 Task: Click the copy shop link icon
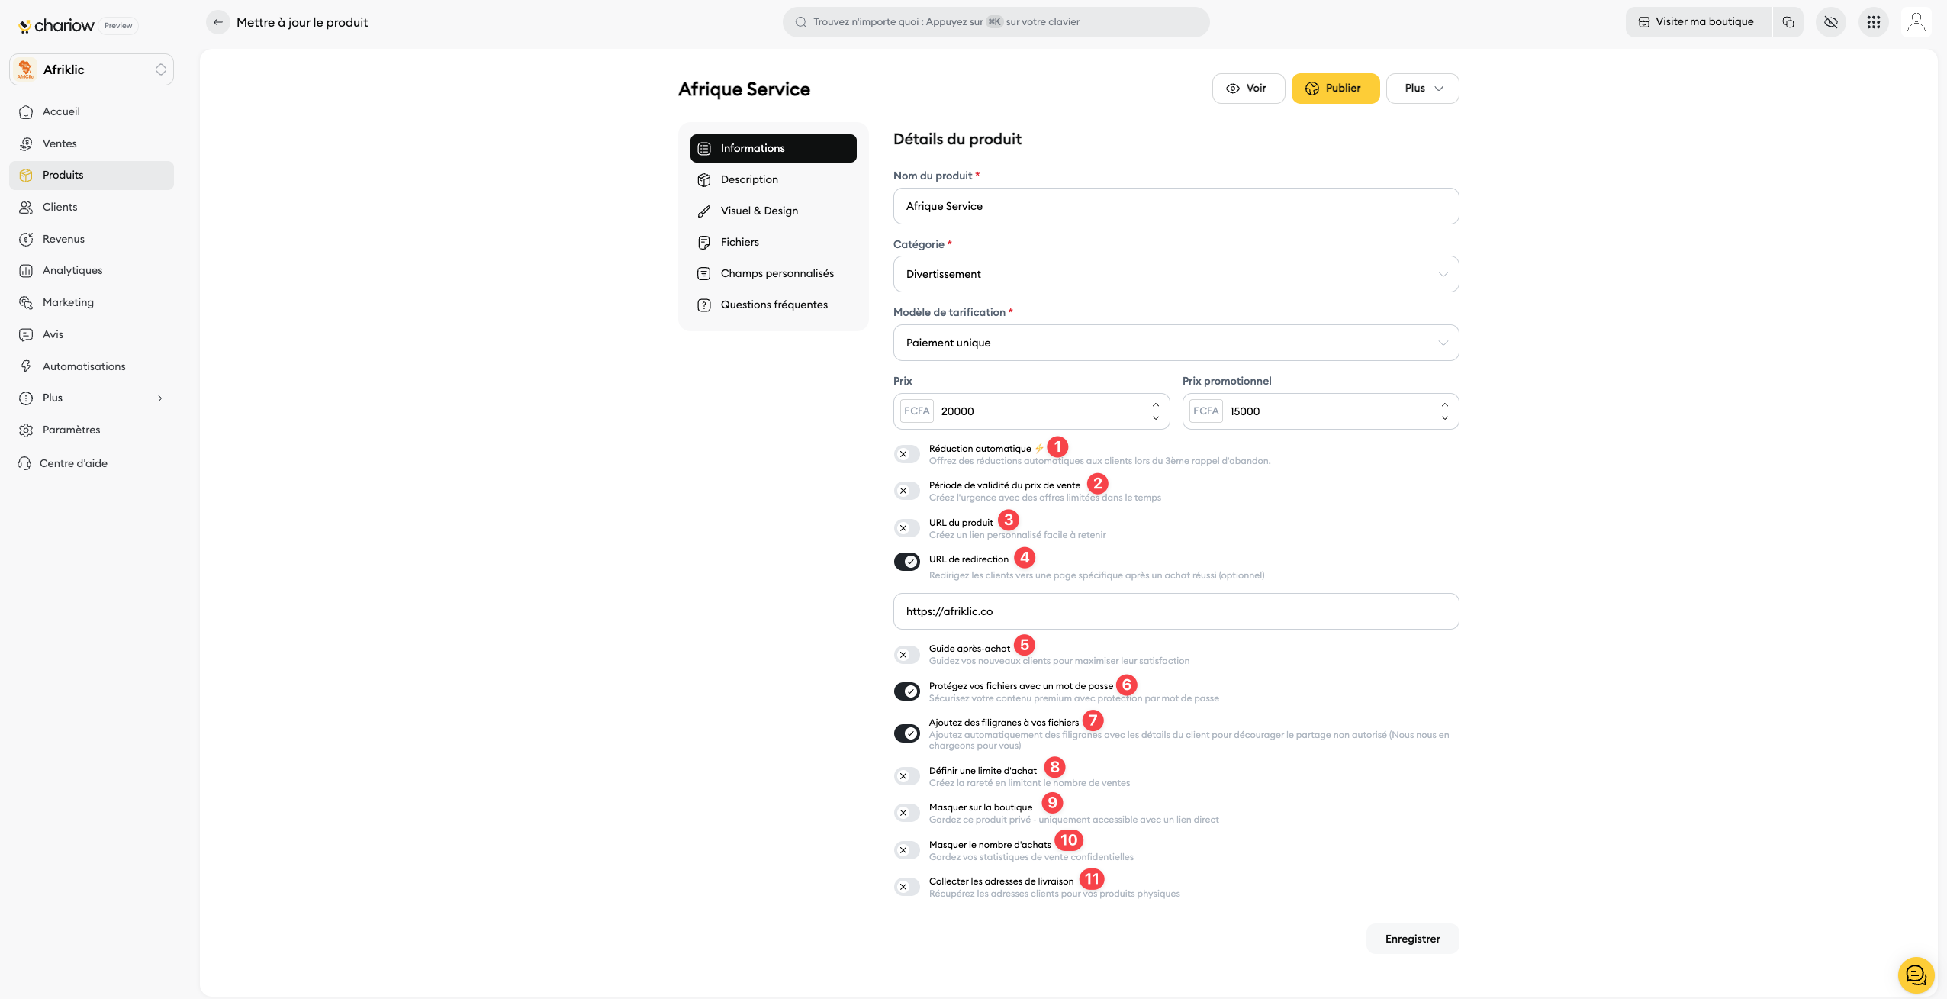(1788, 22)
